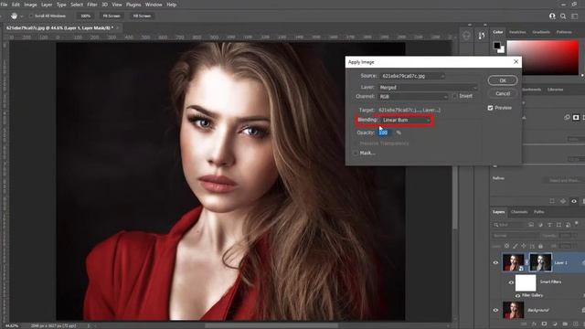Open the Window menu
This screenshot has height=329, width=585.
click(x=154, y=5)
